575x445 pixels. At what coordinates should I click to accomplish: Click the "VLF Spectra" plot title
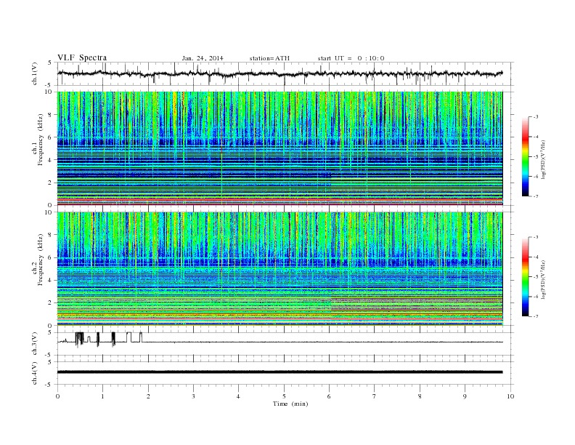(x=82, y=57)
